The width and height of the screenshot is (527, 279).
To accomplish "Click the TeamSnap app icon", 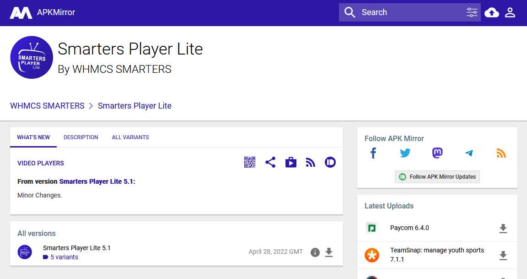I will [372, 255].
